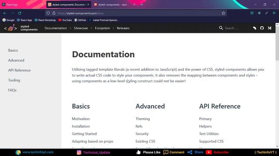This screenshot has width=279, height=156.
Task: Open the React App bookmark
Action: coord(24,20)
